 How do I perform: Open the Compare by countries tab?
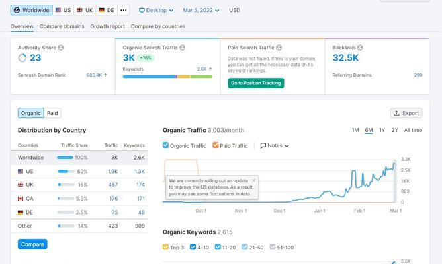click(158, 26)
